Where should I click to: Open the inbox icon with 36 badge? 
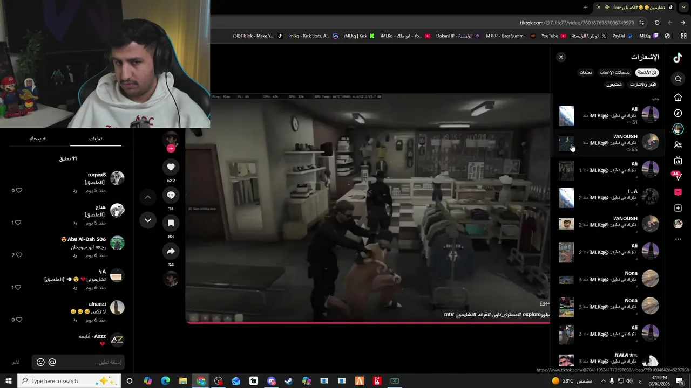coord(677,176)
